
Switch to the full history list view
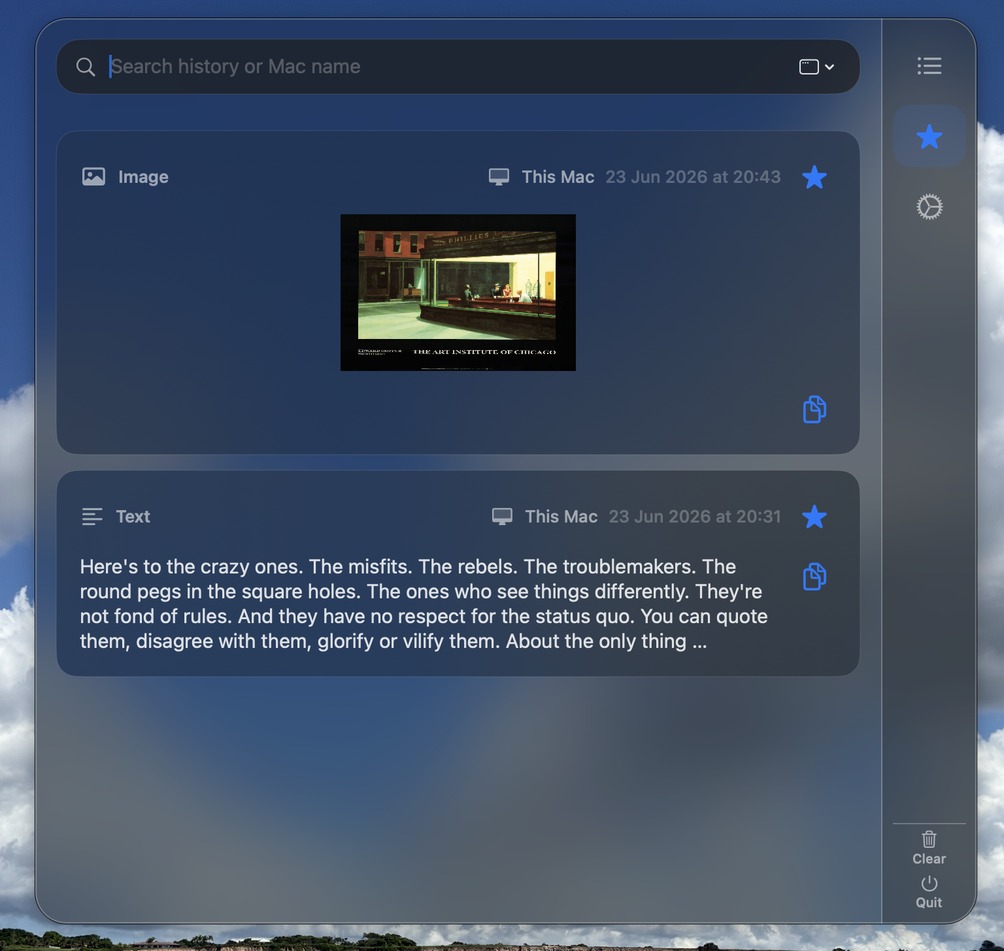pos(929,66)
